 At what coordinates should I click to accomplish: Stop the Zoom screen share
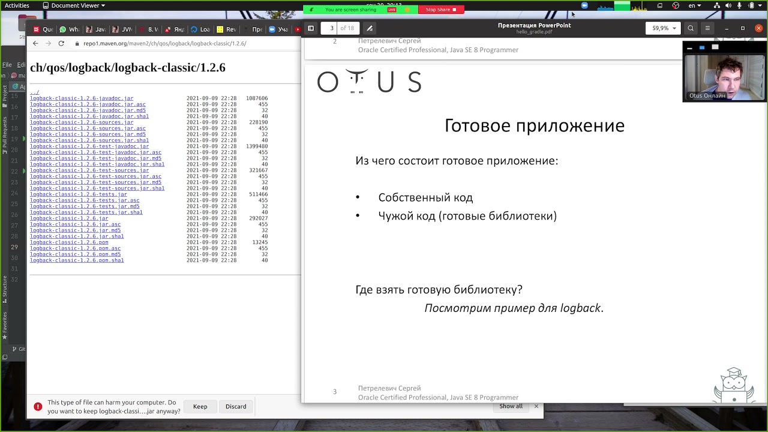441,10
